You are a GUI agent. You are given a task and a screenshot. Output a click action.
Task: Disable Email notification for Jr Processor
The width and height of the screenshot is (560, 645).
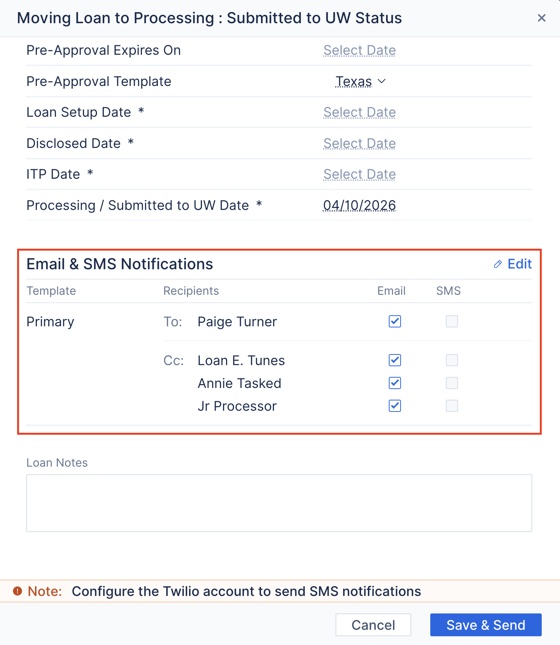pyautogui.click(x=395, y=406)
